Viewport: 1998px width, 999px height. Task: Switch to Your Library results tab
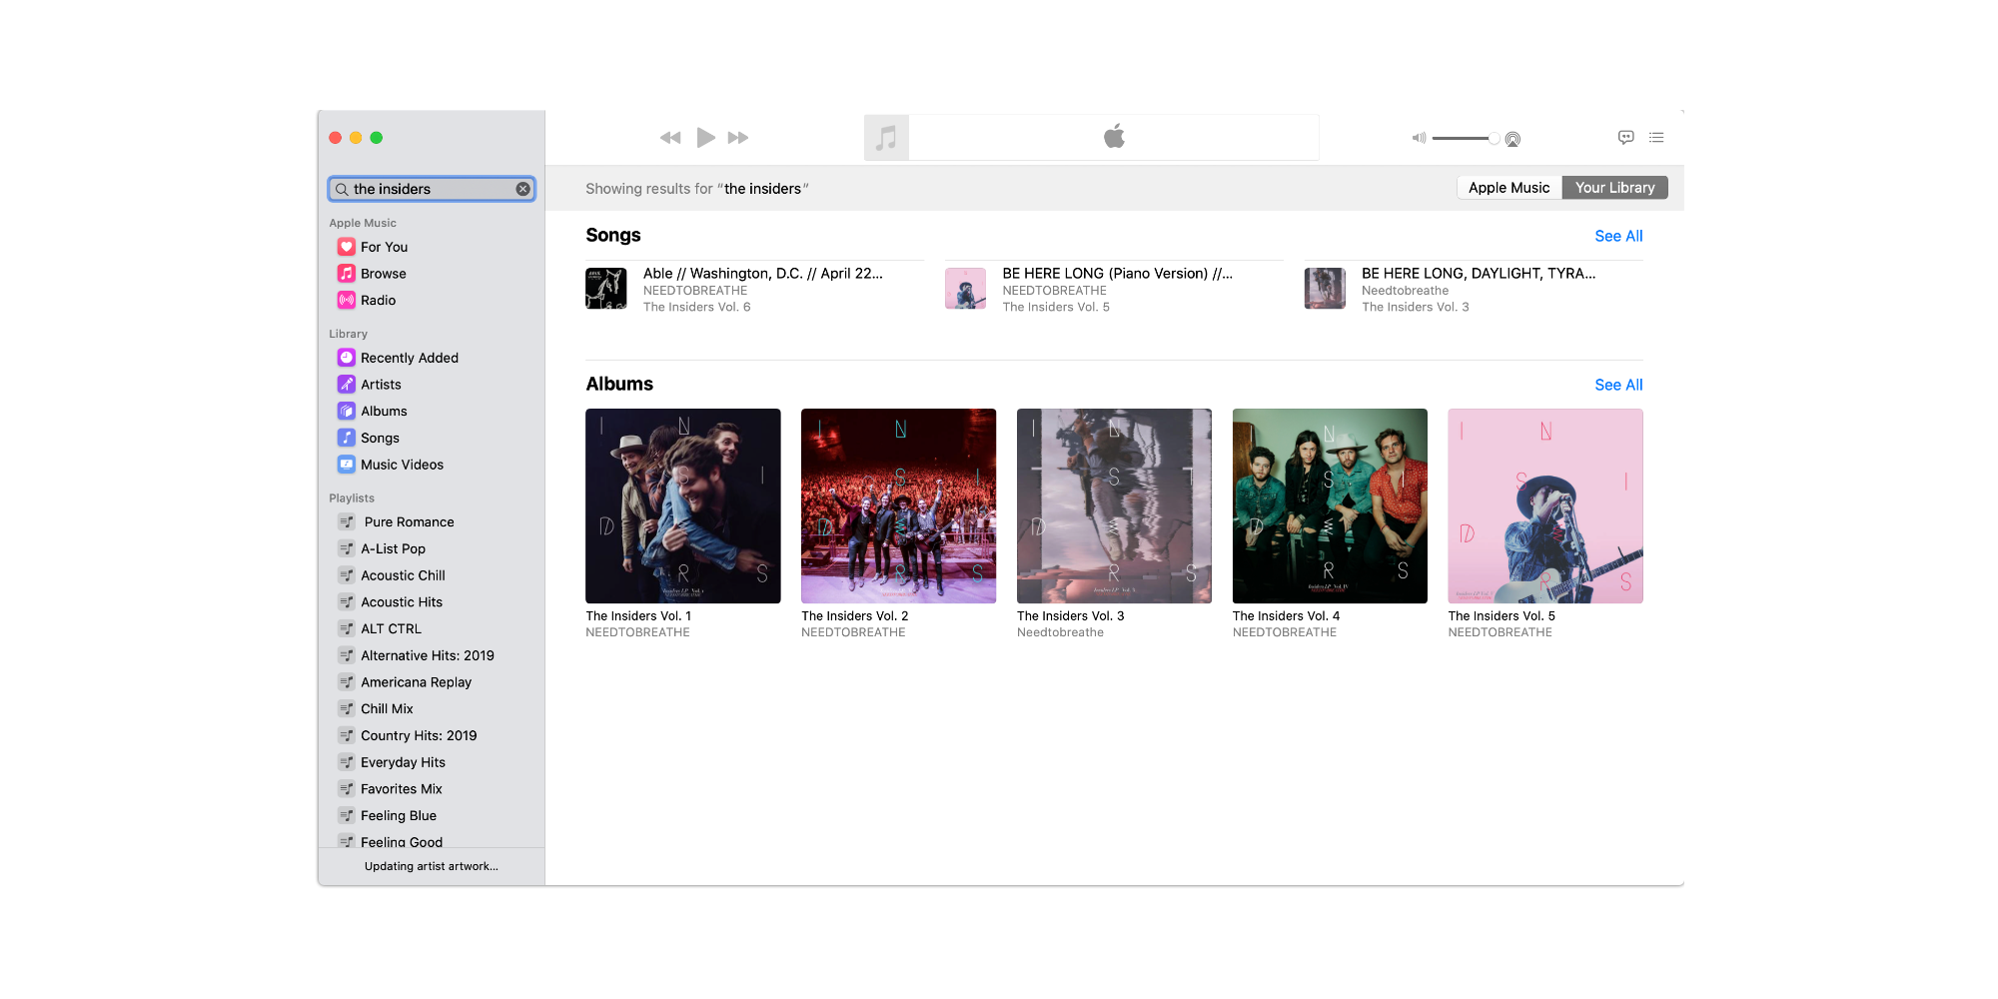[x=1614, y=188]
